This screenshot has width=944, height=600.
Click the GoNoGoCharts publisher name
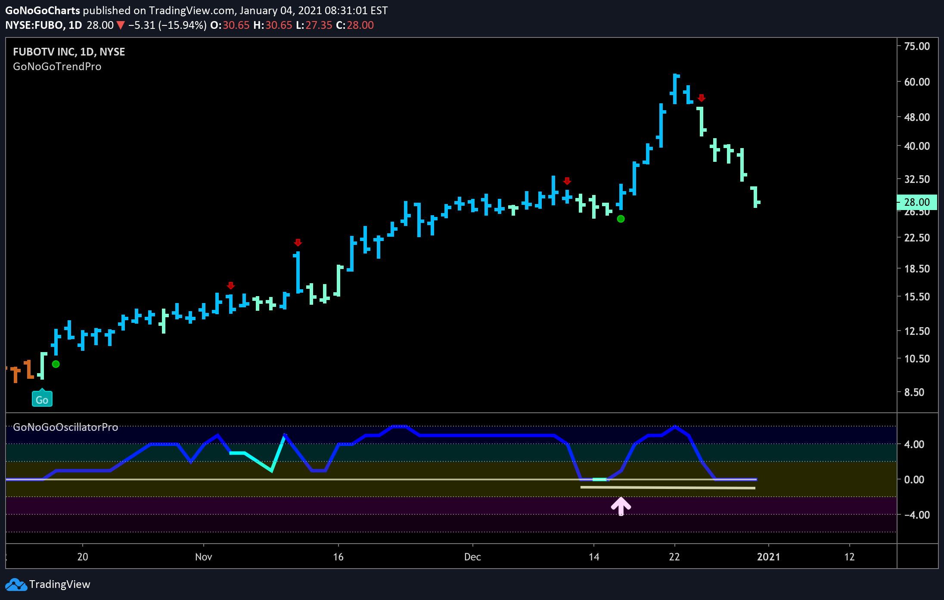click(42, 10)
